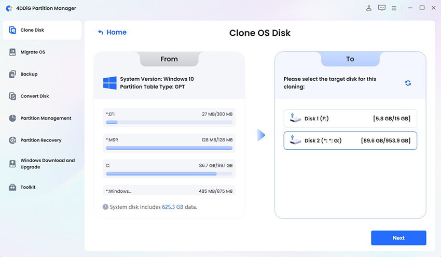Open the feedback chat icon
The image size is (441, 257).
382,8
